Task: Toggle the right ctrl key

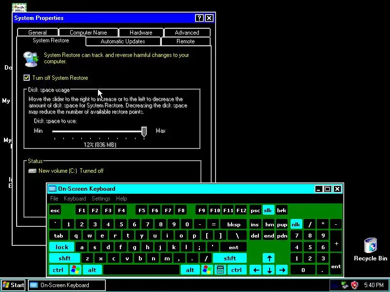Action: (236, 270)
